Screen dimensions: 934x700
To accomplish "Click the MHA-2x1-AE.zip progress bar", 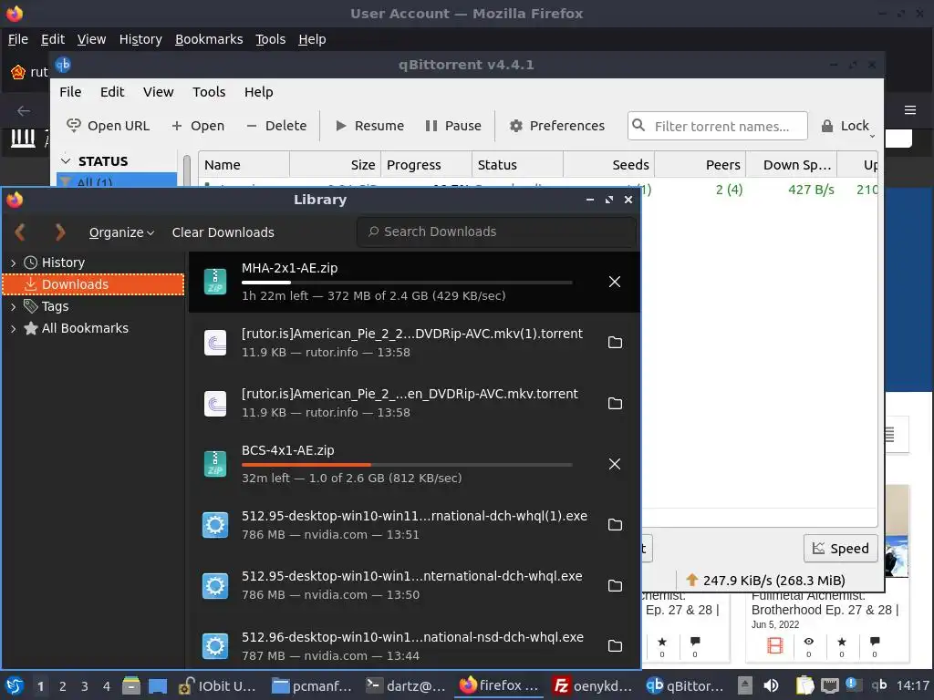I will click(x=407, y=283).
